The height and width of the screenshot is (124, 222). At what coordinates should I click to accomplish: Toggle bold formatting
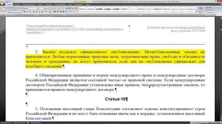pyautogui.click(x=24, y=12)
